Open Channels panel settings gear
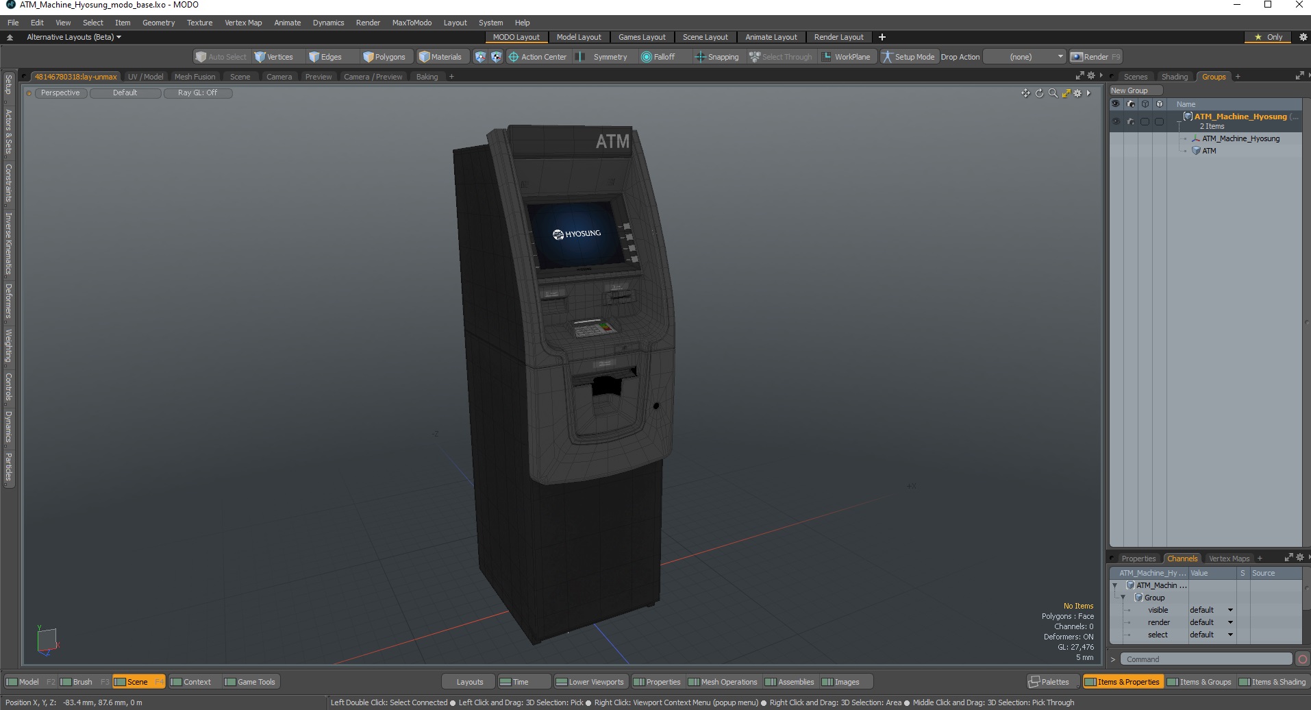1311x710 pixels. (x=1300, y=558)
